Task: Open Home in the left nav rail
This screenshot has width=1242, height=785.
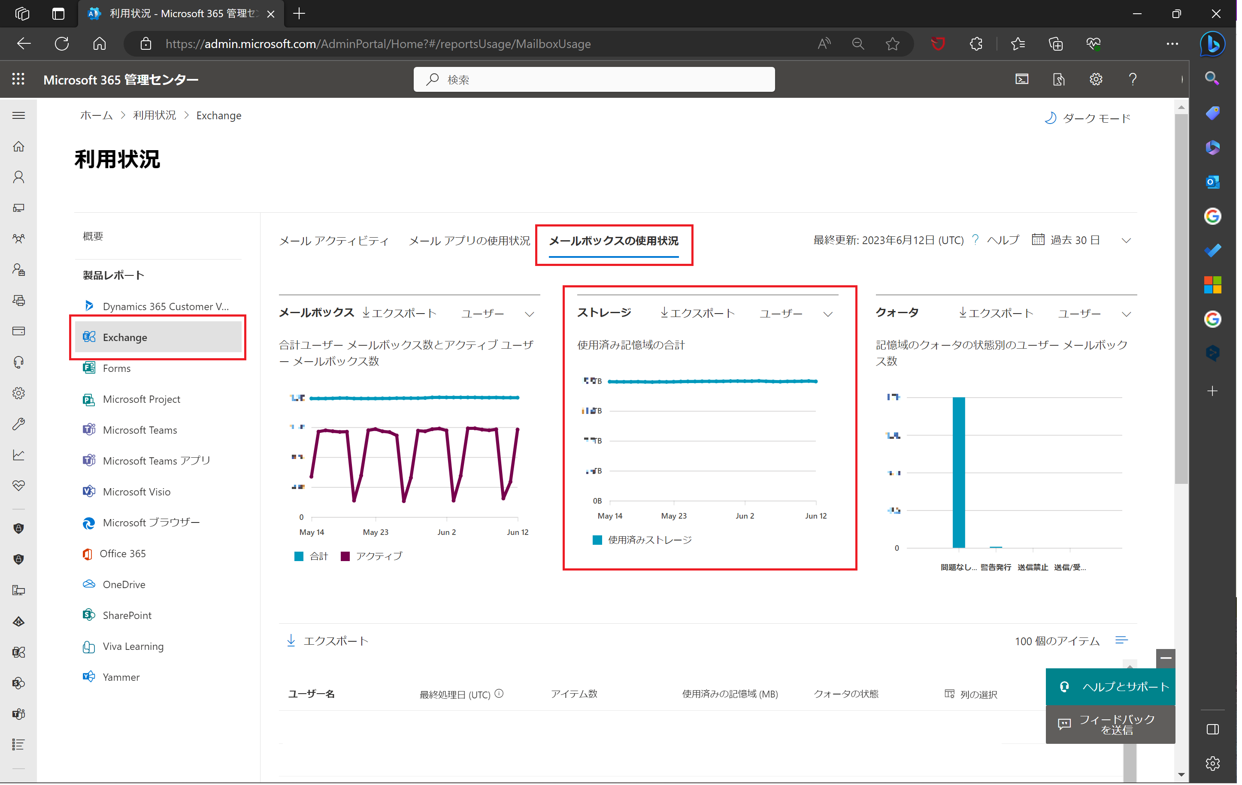Action: 18,146
